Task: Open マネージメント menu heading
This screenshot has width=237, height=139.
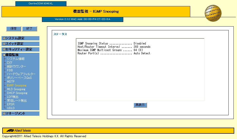Action: [15, 113]
